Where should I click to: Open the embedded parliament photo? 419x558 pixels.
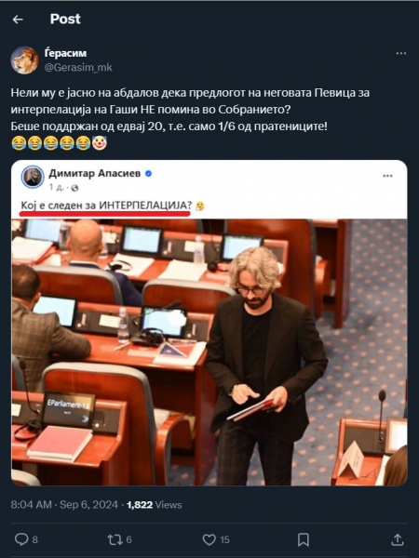tap(209, 352)
